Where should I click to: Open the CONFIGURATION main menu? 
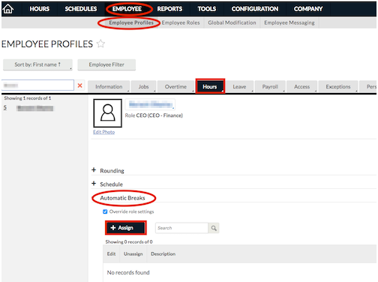tap(255, 9)
